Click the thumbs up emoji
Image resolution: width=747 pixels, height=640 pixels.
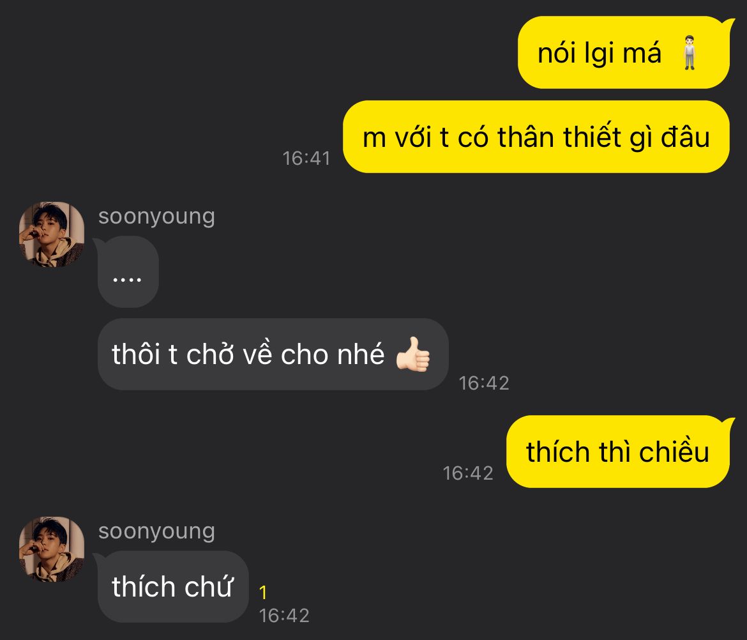(x=412, y=354)
